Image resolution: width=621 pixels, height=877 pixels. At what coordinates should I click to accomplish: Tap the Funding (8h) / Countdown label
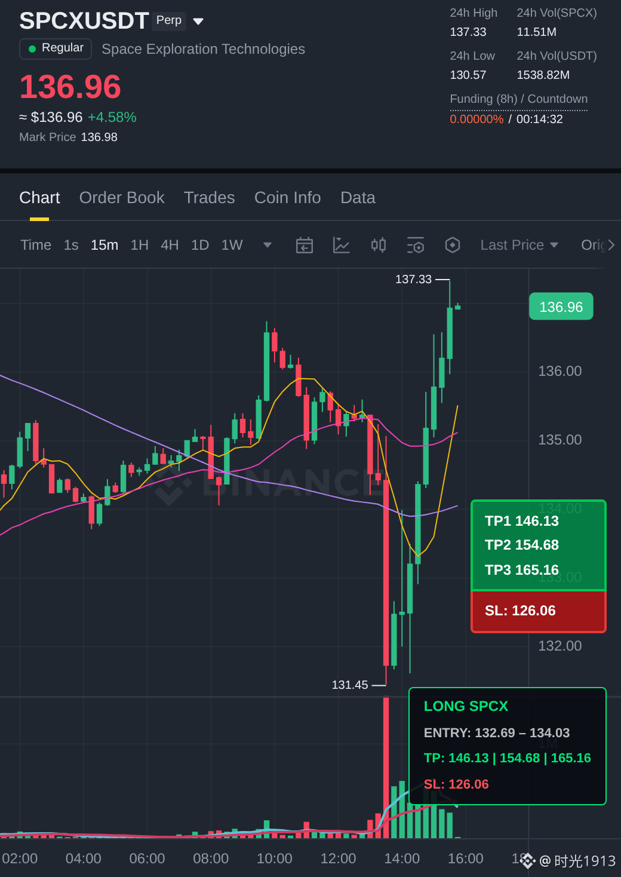pyautogui.click(x=519, y=99)
